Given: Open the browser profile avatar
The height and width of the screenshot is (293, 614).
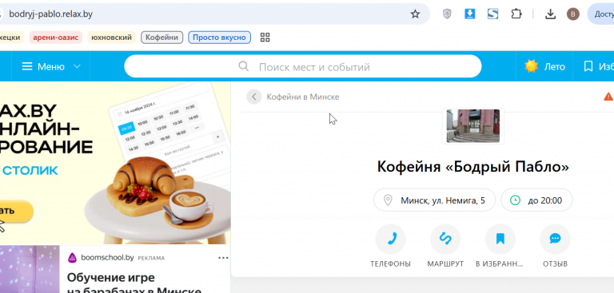Looking at the screenshot, I should click(x=573, y=14).
